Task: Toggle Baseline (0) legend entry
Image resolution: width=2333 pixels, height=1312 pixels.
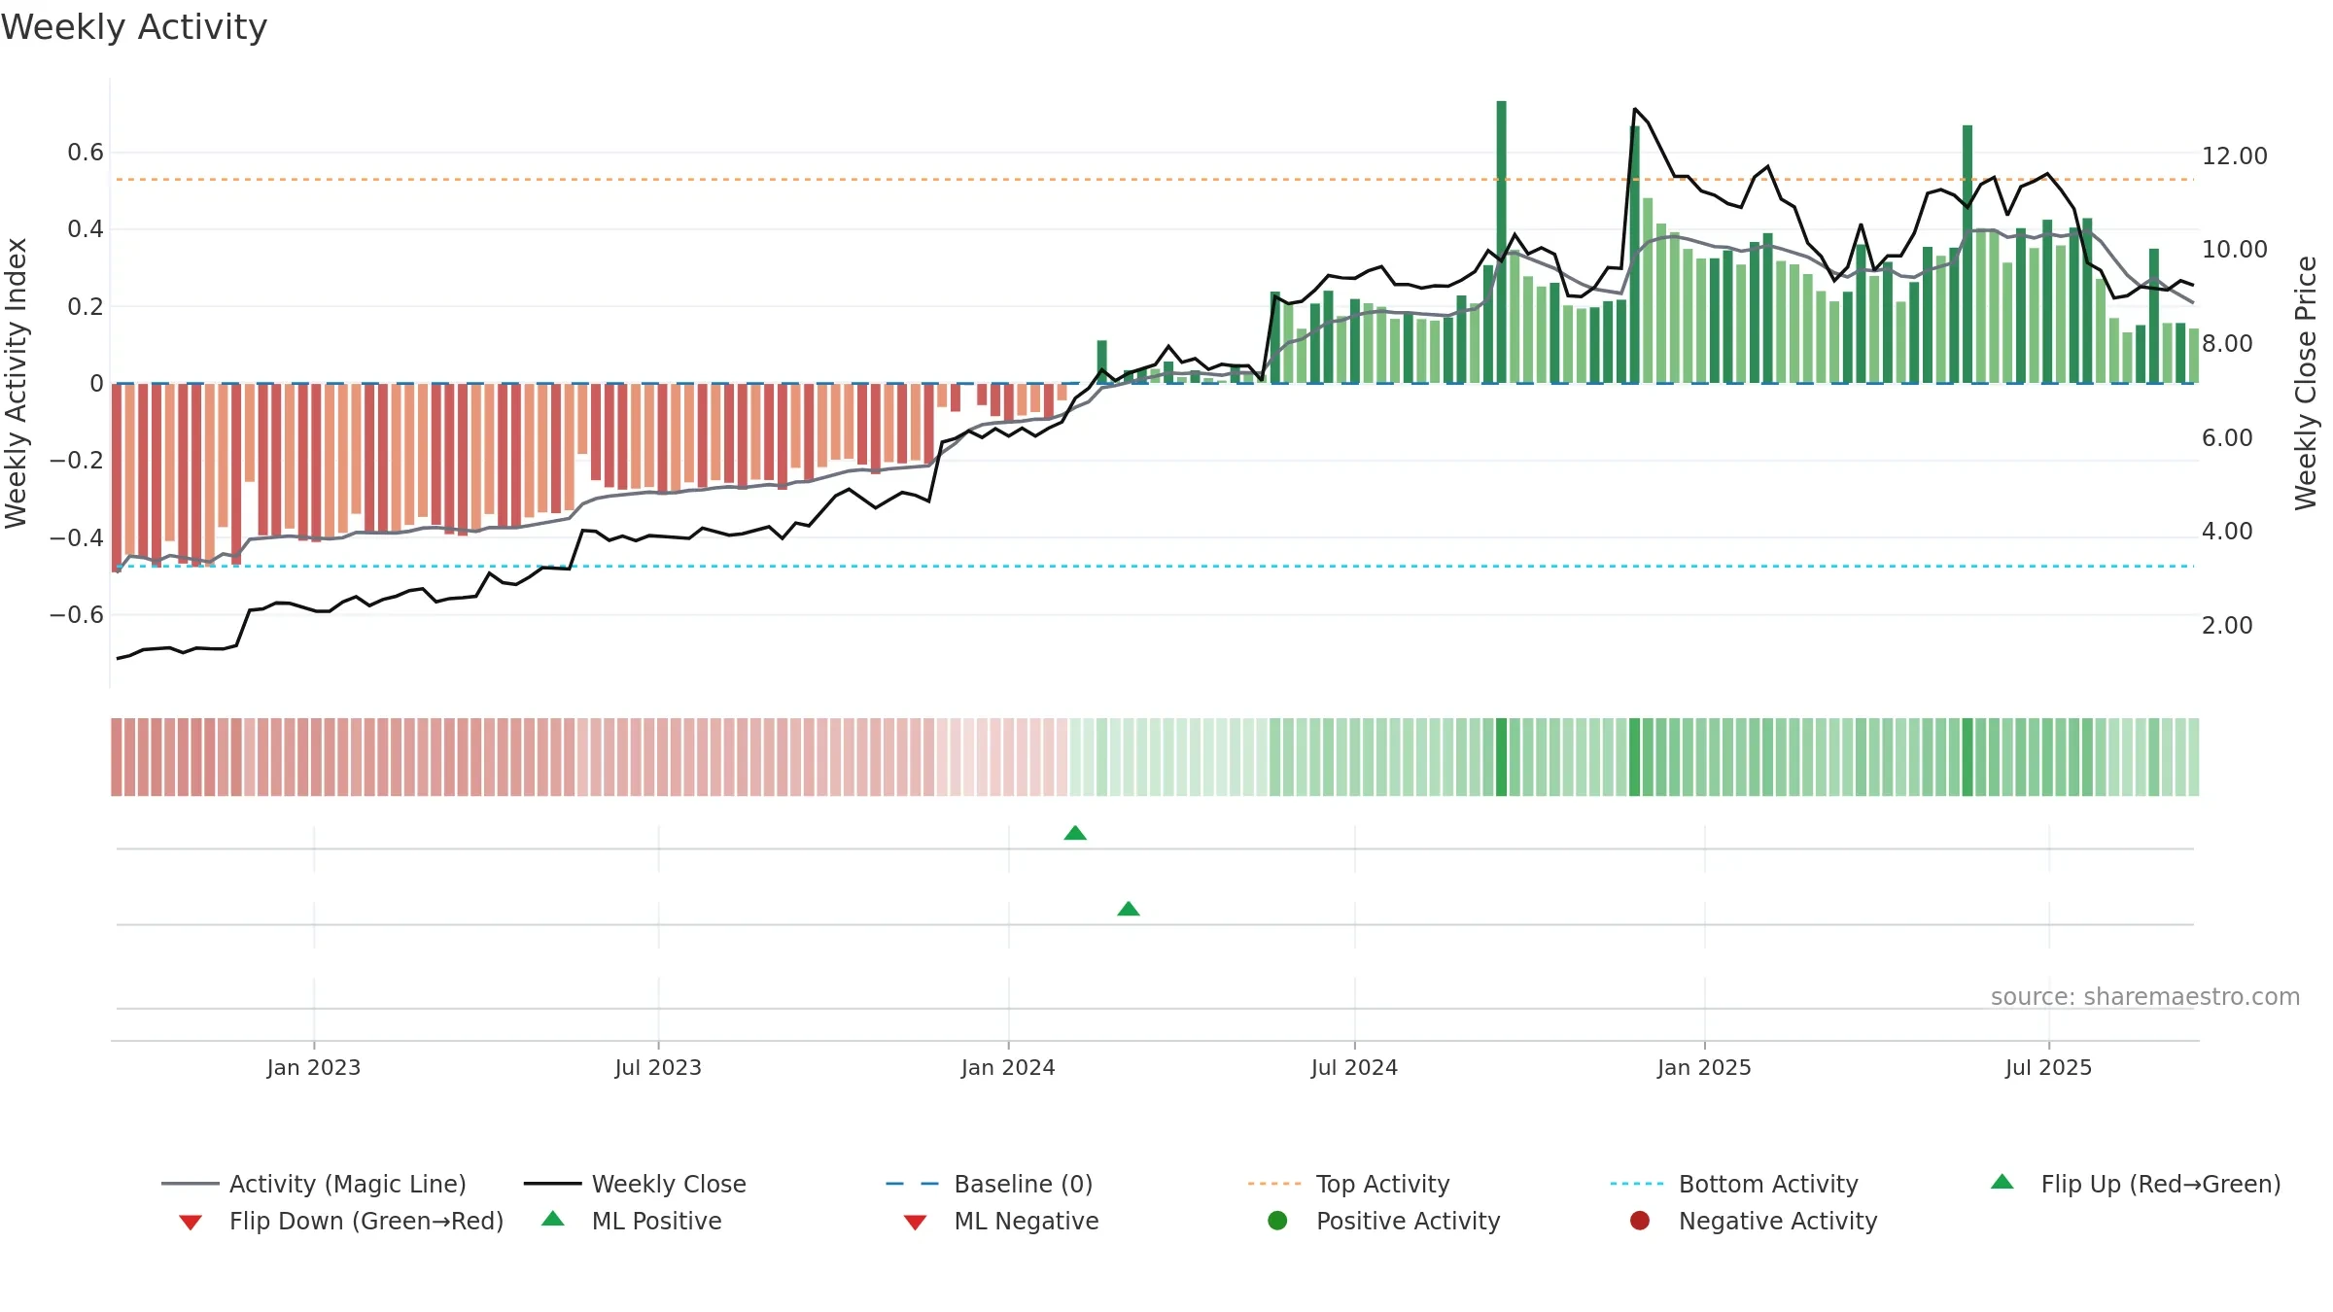Action: tap(990, 1184)
